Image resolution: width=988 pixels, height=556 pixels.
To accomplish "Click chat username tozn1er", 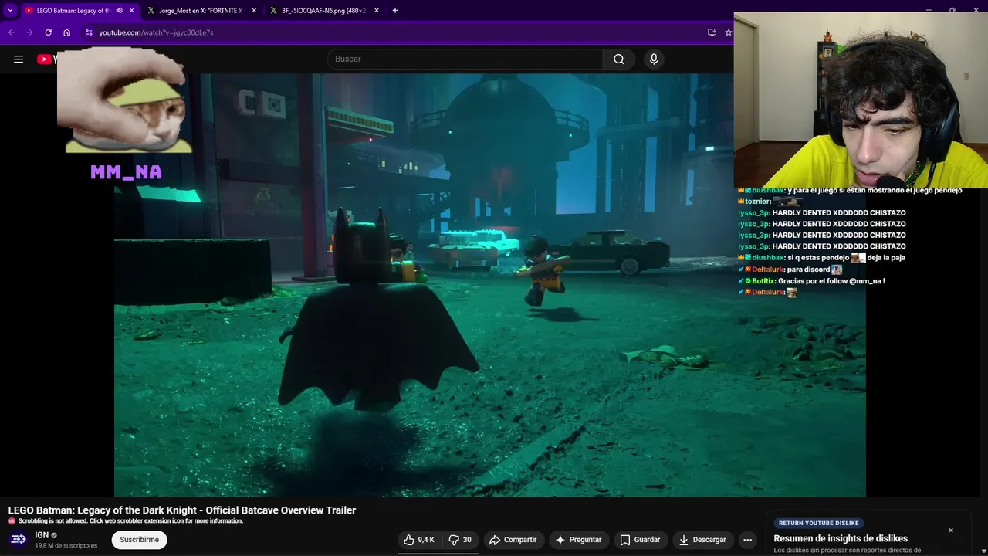I will click(x=757, y=202).
